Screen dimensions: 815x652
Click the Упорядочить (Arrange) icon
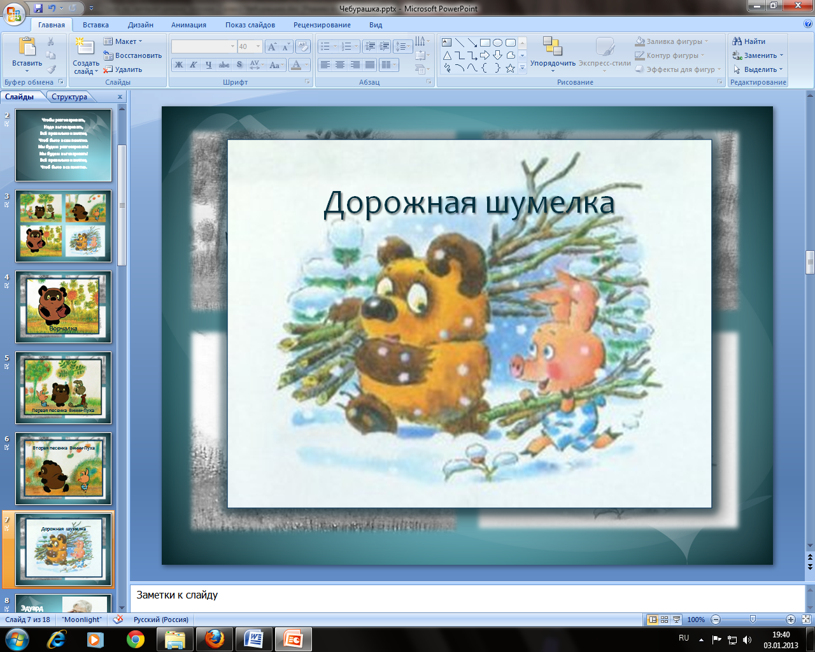pyautogui.click(x=552, y=46)
